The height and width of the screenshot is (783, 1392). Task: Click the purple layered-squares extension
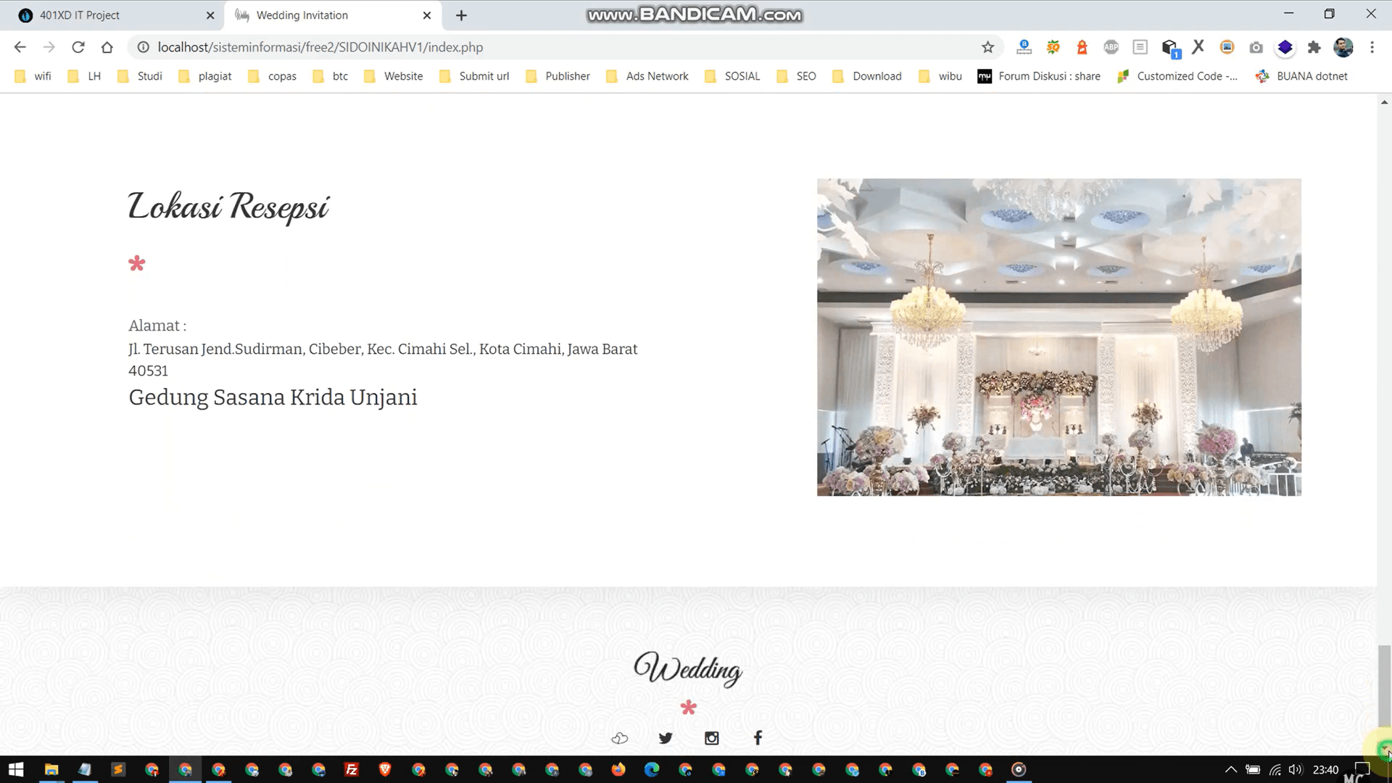[x=1285, y=47]
